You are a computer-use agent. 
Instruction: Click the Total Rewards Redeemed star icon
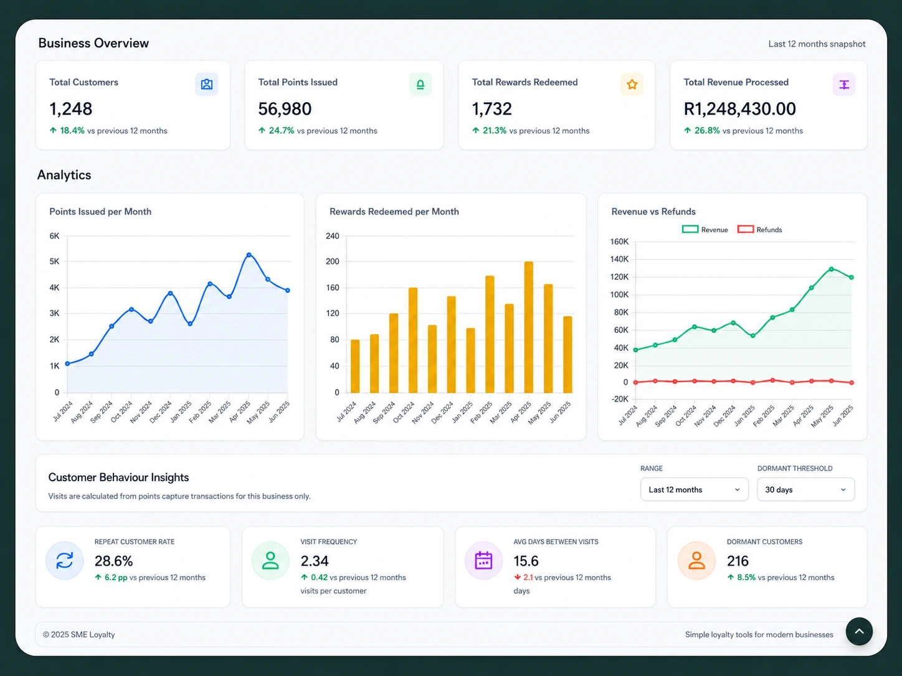pyautogui.click(x=632, y=84)
